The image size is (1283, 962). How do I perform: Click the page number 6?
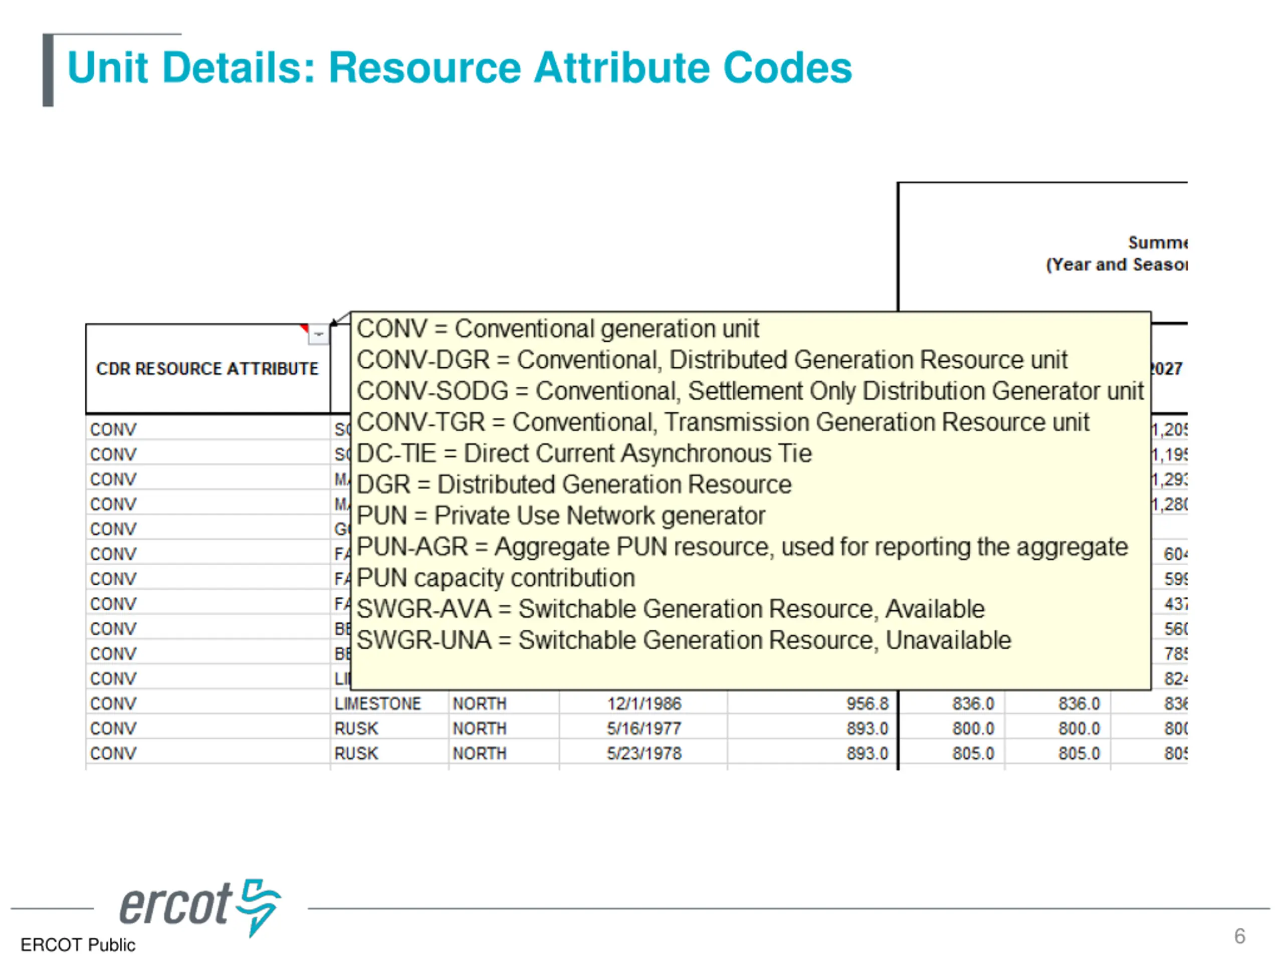(1239, 936)
